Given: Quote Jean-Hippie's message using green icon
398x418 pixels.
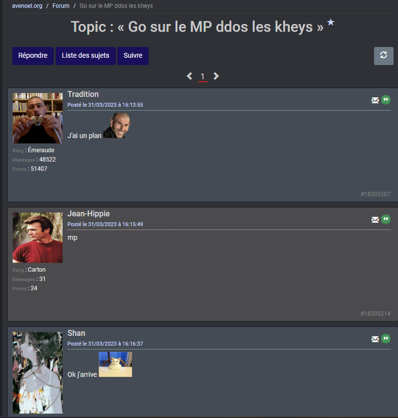Looking at the screenshot, I should tap(386, 219).
